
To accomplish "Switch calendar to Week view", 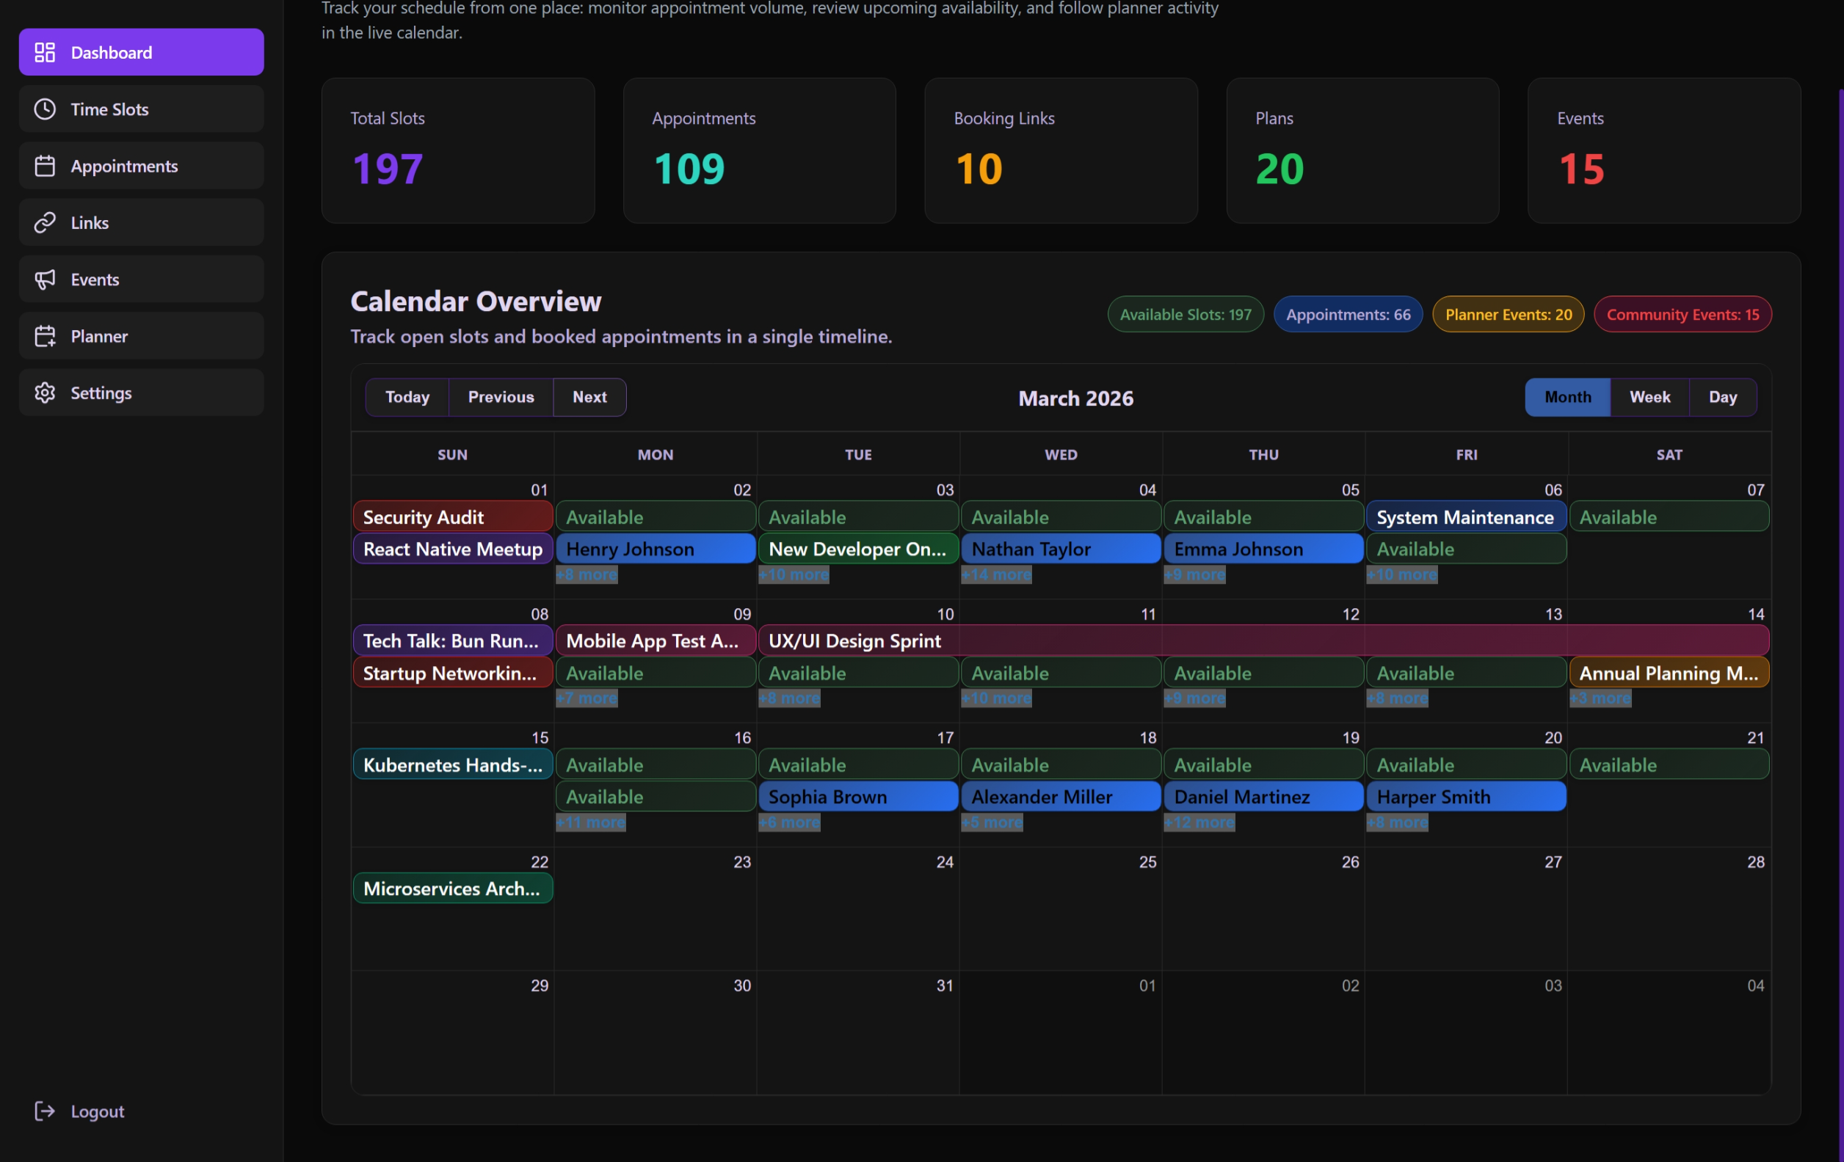I will click(1650, 397).
